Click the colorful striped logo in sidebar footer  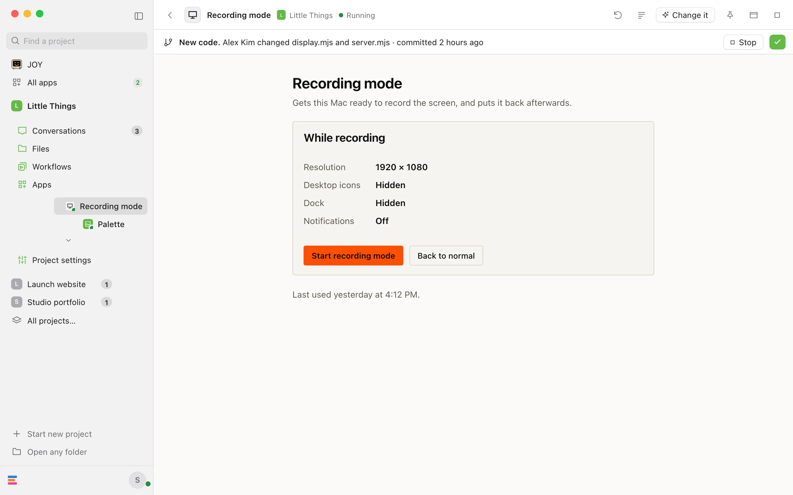pyautogui.click(x=12, y=480)
